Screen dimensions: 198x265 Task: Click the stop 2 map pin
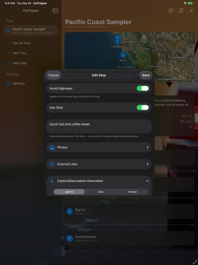(123, 55)
